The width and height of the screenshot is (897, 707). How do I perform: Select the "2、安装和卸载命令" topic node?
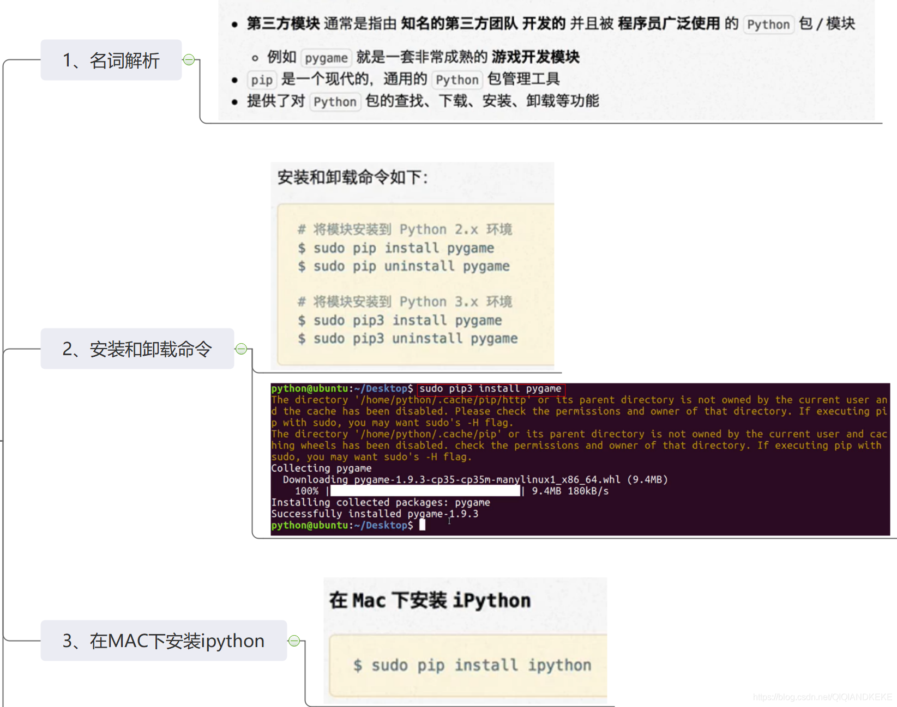[137, 349]
